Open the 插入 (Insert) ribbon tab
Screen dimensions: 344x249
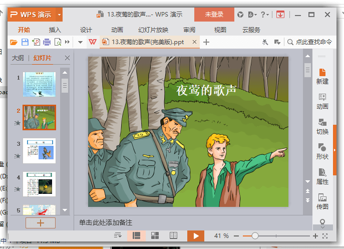point(55,30)
